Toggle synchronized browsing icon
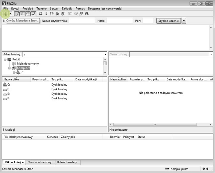Image resolution: width=215 pixels, height=173 pixels. 81,14
